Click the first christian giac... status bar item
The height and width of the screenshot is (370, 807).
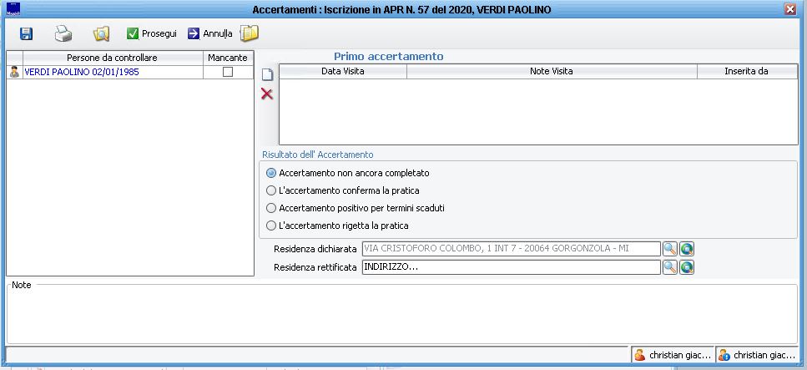pyautogui.click(x=673, y=355)
